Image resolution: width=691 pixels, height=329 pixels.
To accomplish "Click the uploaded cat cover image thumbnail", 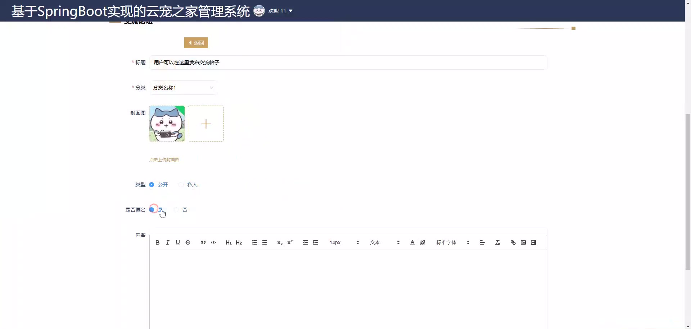I will pos(167,124).
